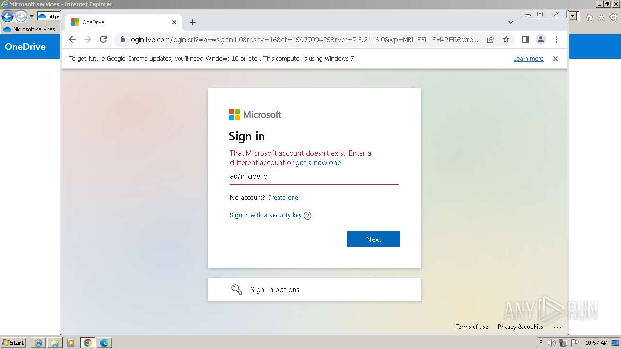Click the speaker volume tray icon
Screen dimensions: 621x349
click(x=552, y=343)
